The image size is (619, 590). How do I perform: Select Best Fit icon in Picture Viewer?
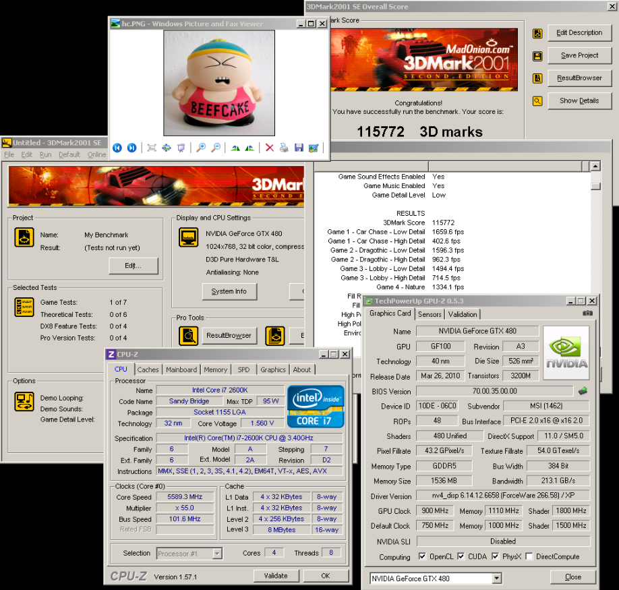pyautogui.click(x=152, y=148)
